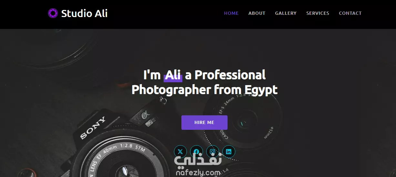Click the HIRE ME button
This screenshot has width=396, height=177.
tap(204, 122)
